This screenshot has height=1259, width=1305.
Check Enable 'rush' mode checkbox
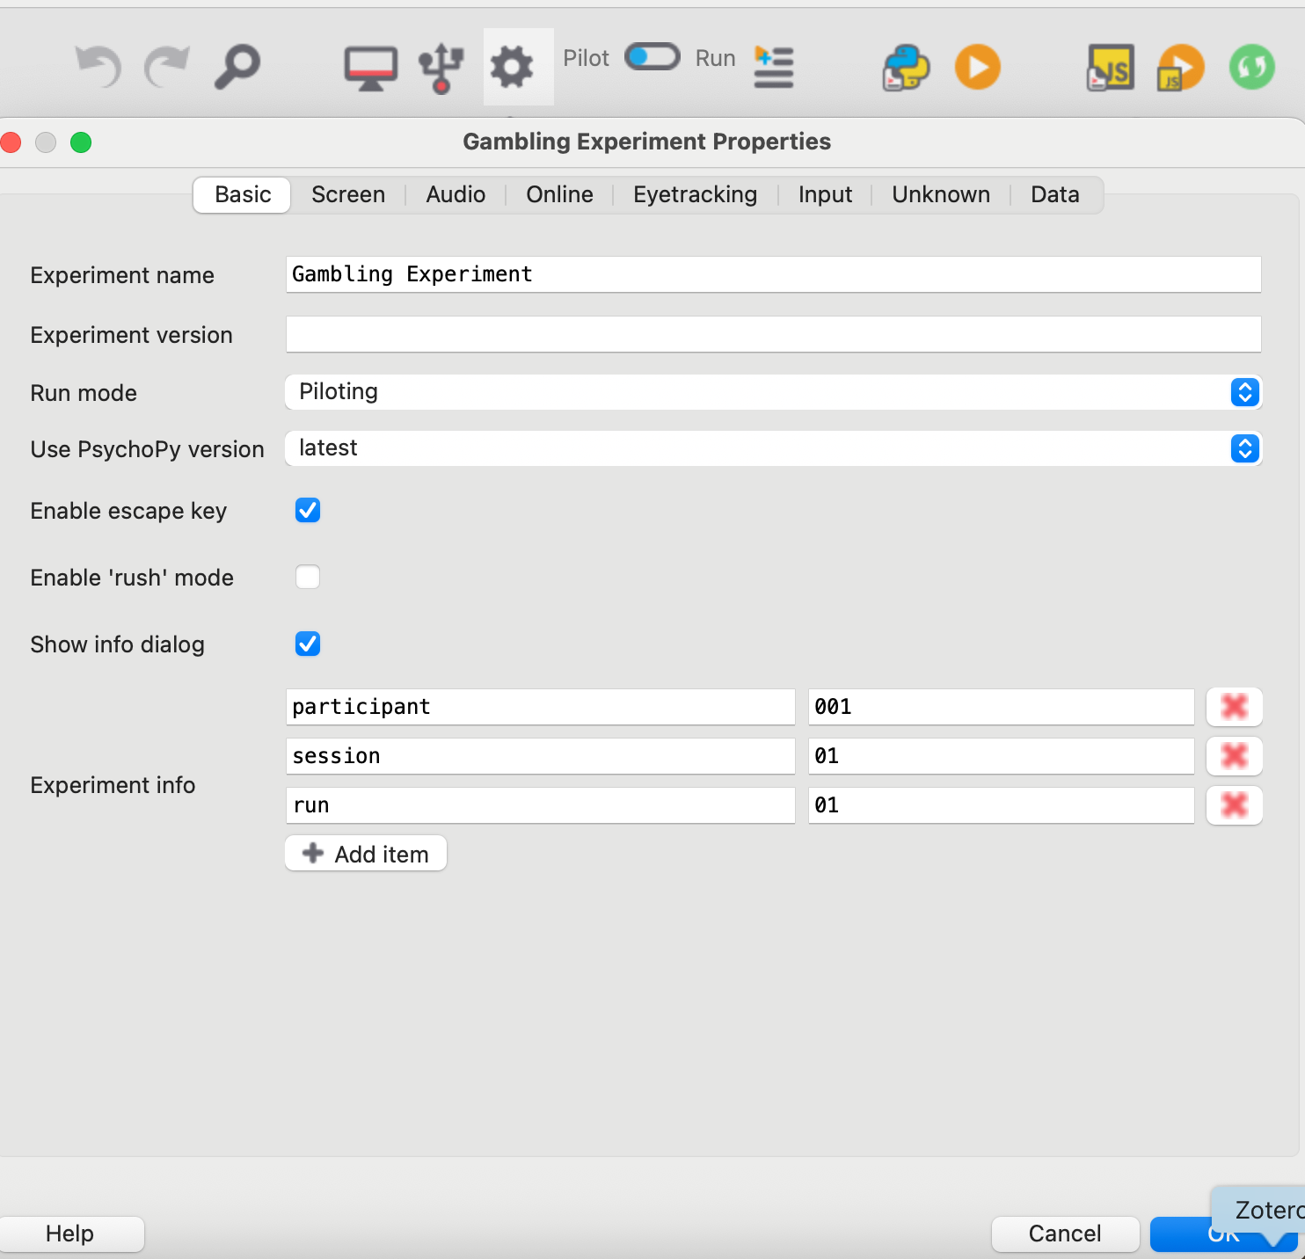coord(308,577)
